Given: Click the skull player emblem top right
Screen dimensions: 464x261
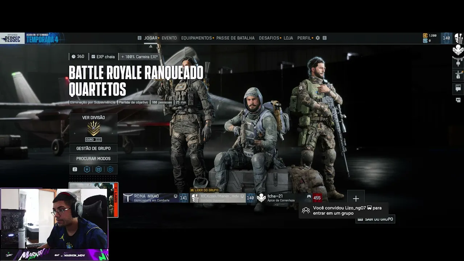Looking at the screenshot, I should 458,38.
